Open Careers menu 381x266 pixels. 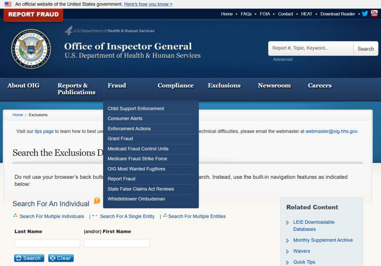tap(320, 86)
